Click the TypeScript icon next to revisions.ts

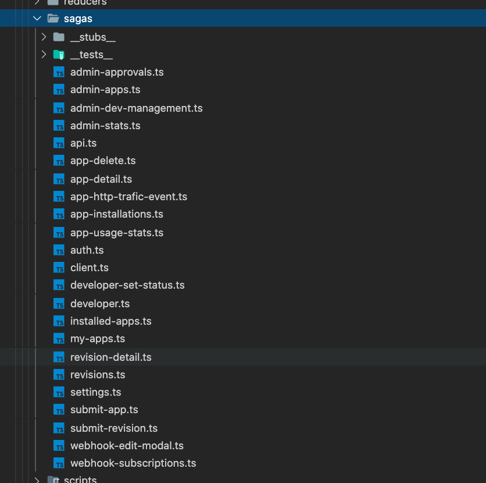point(59,375)
